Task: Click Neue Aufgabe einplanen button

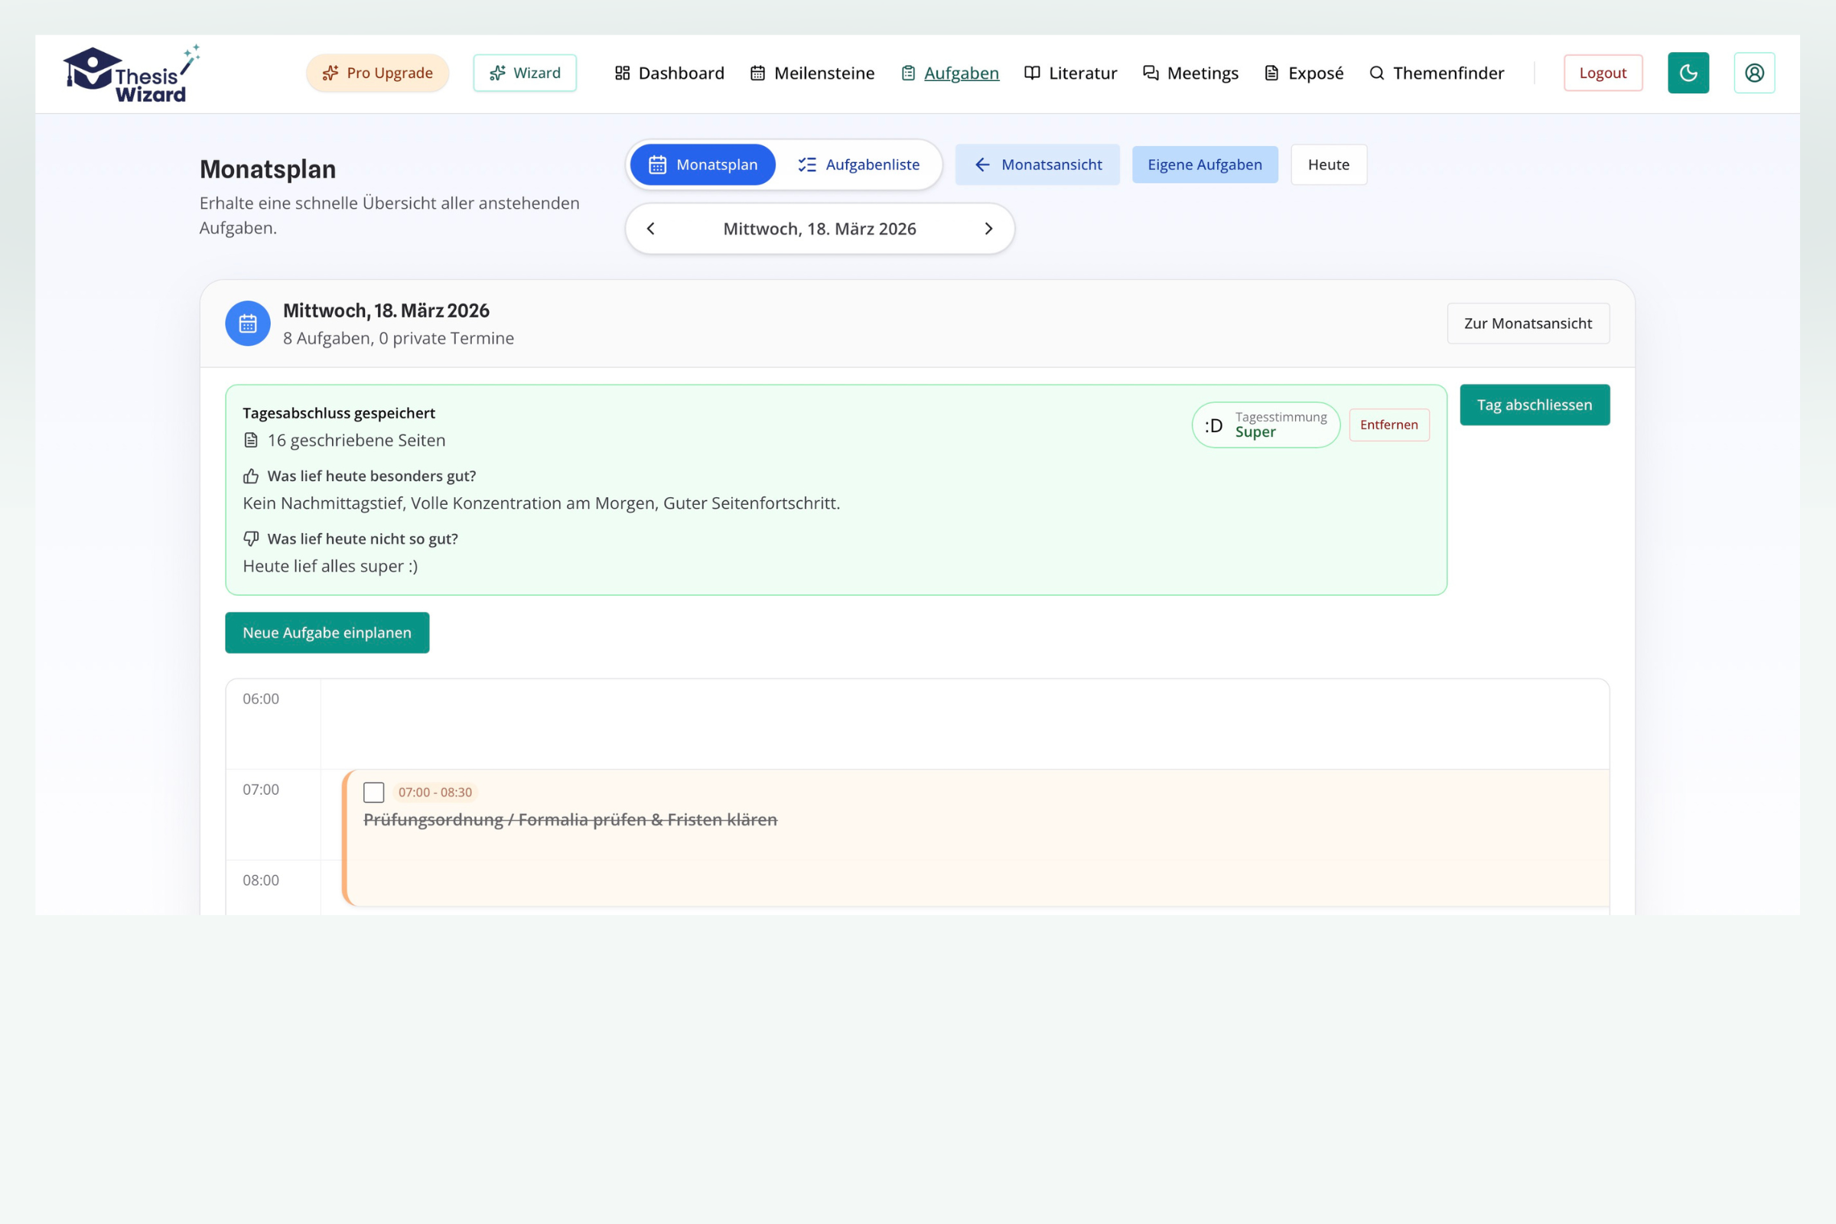Action: [x=327, y=633]
